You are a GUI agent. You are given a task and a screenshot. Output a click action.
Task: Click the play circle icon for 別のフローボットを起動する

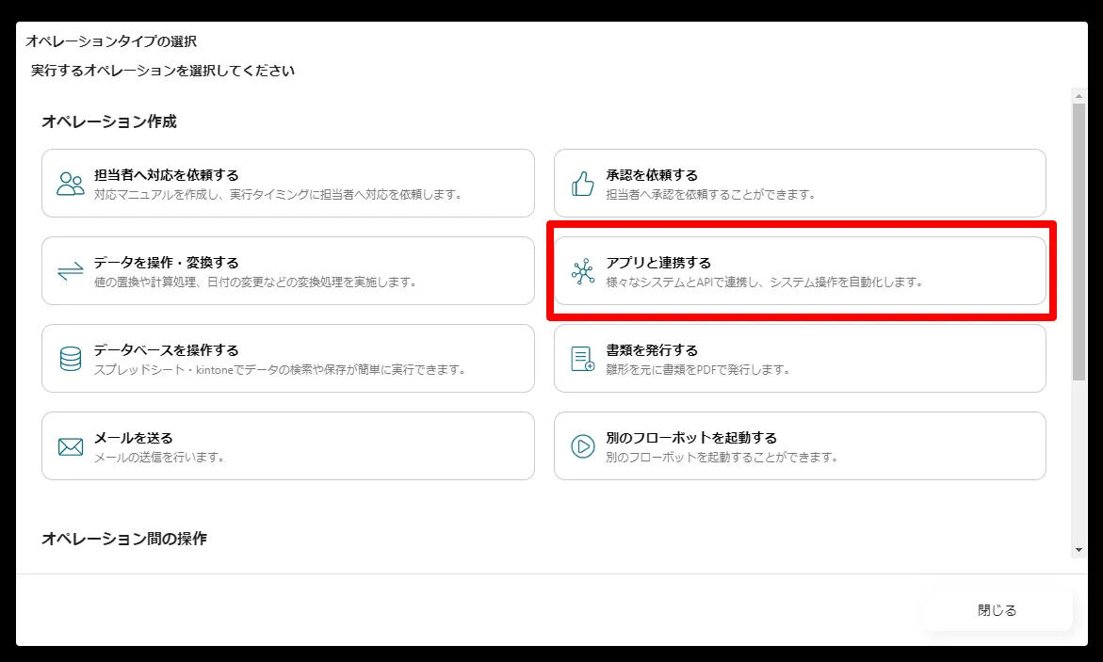(582, 446)
